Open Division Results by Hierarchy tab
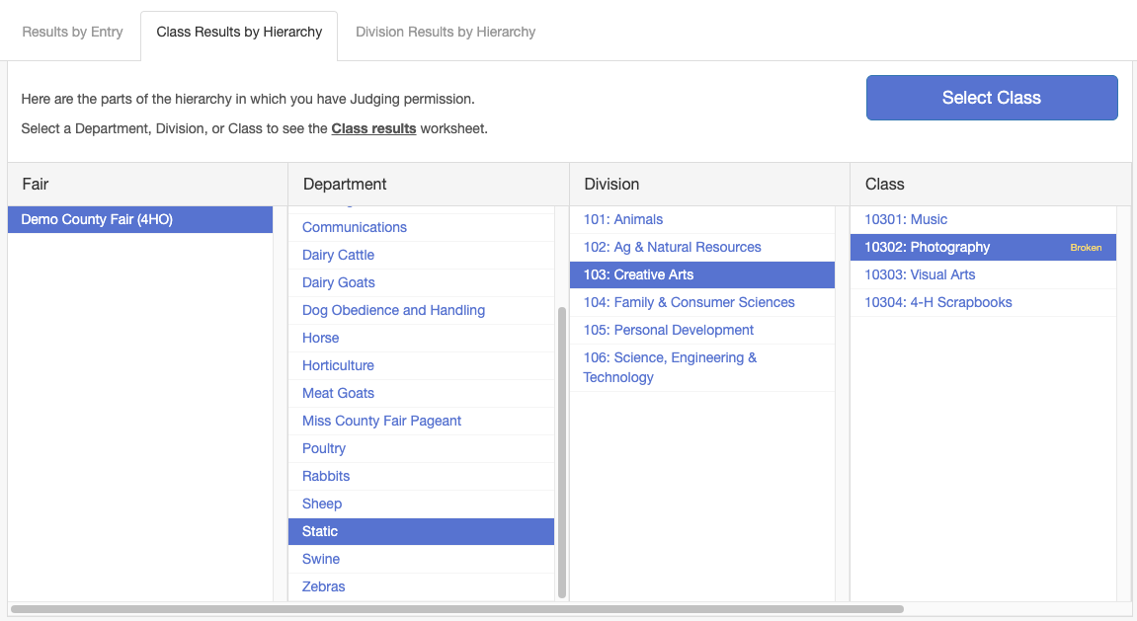This screenshot has height=621, width=1137. pyautogui.click(x=445, y=32)
